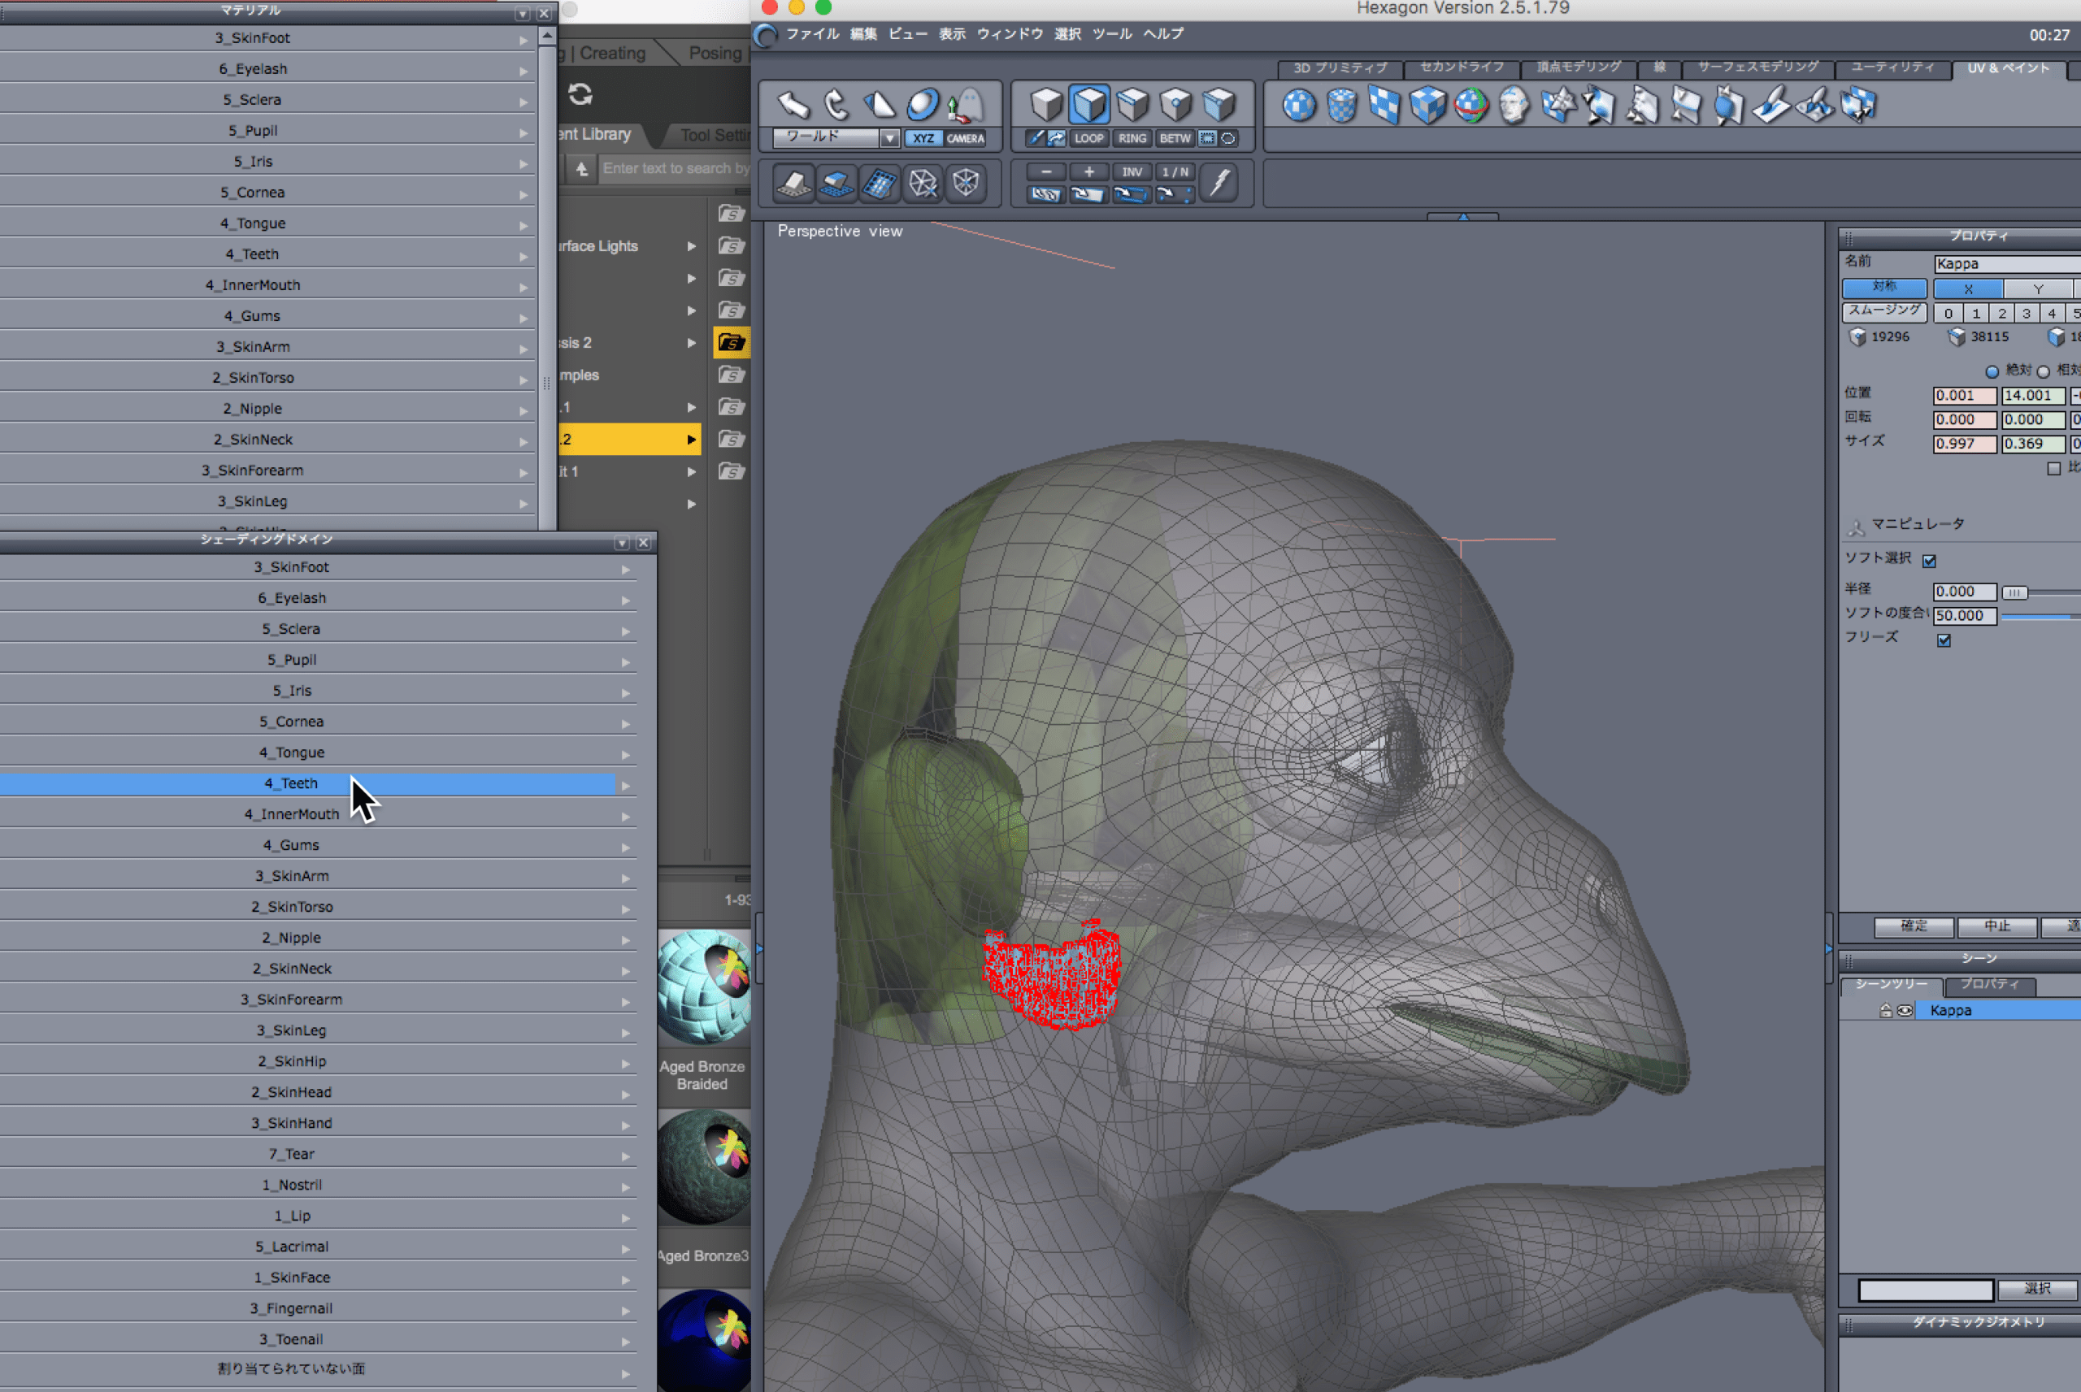Open the ファイル menu

(x=811, y=34)
